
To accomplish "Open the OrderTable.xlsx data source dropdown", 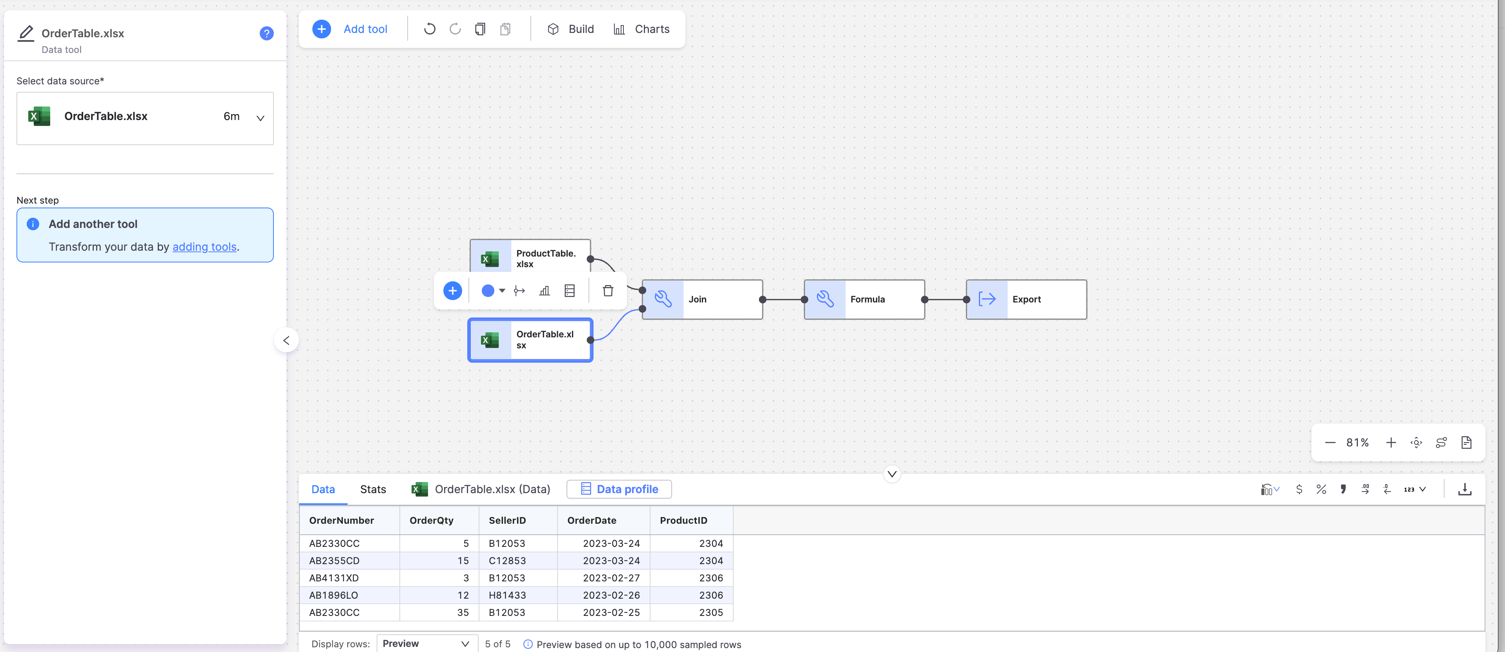I will point(145,118).
